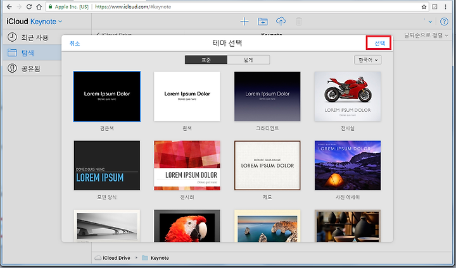Bookmark this page with the star icon
The image size is (456, 268).
[424, 7]
